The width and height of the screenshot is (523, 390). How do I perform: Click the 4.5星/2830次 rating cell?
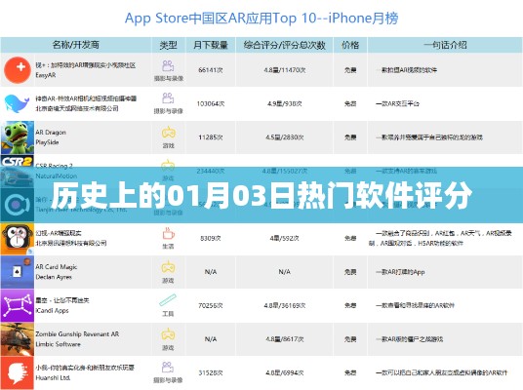click(x=285, y=137)
